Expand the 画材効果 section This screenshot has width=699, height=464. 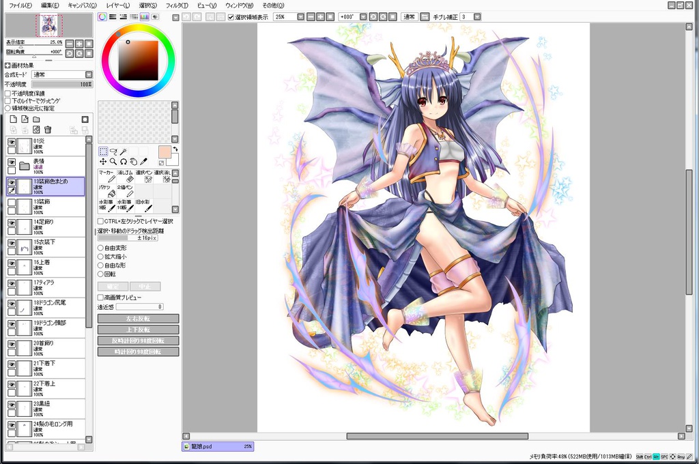click(x=8, y=66)
